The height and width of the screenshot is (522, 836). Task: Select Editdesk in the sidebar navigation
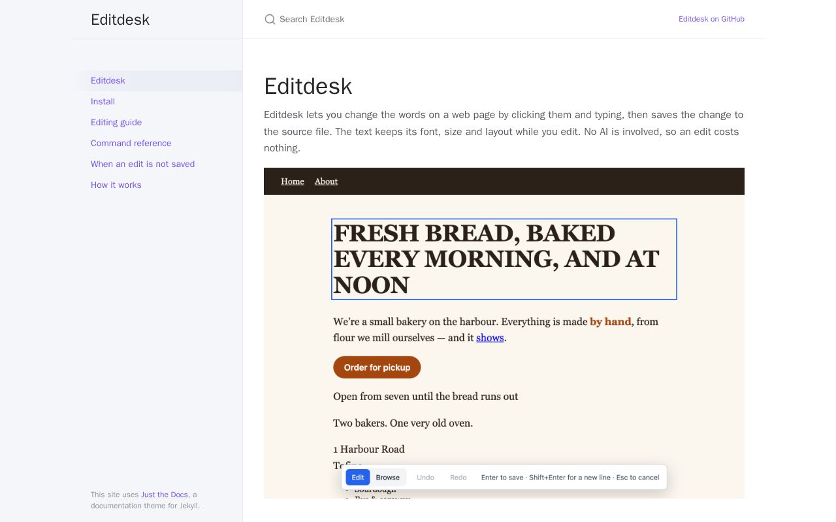[157, 81]
